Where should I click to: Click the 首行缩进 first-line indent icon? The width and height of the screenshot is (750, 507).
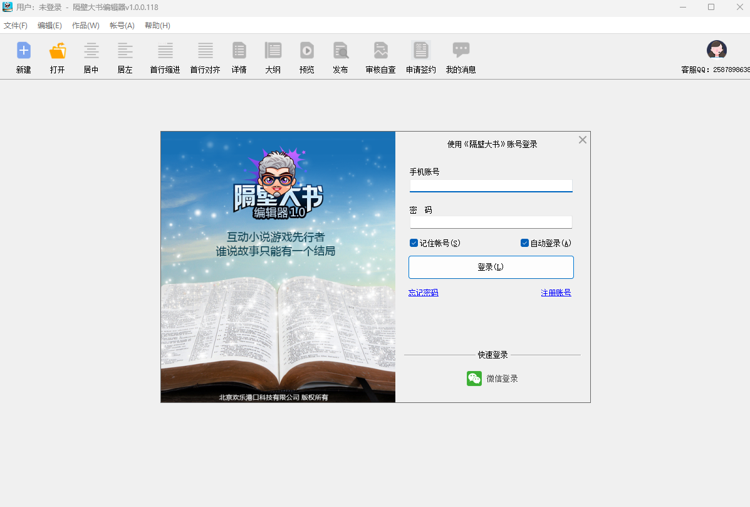[x=165, y=51]
